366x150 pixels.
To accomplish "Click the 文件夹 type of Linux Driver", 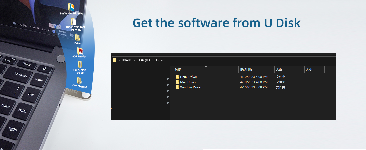I will click(281, 77).
